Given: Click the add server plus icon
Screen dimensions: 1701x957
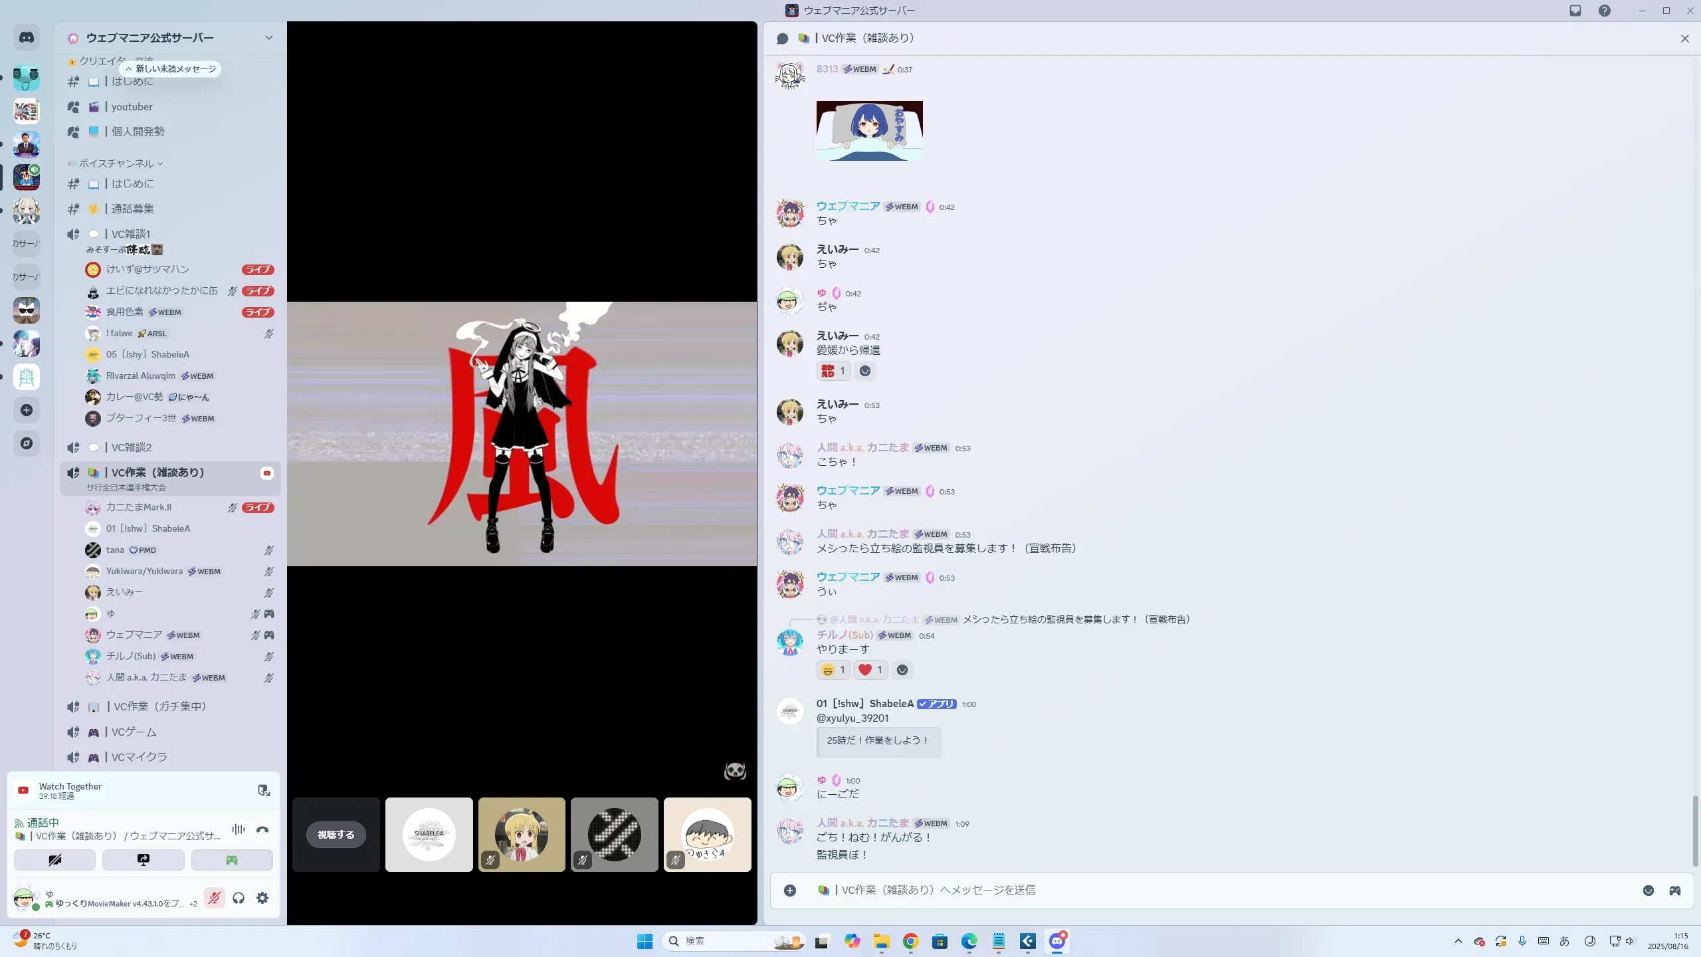Looking at the screenshot, I should coord(27,410).
